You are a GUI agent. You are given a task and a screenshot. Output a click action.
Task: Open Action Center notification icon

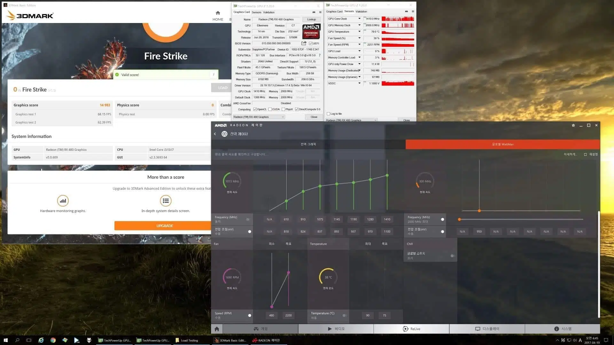click(606, 340)
